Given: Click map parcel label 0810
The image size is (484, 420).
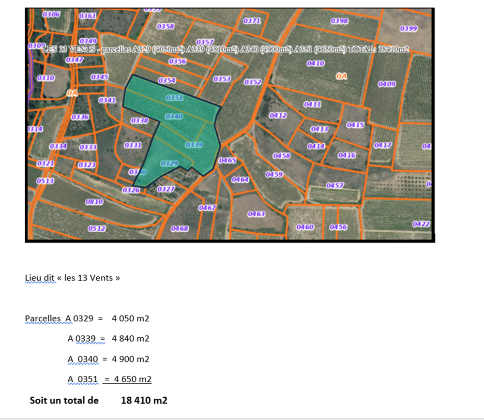Looking at the screenshot, I should click(94, 202).
